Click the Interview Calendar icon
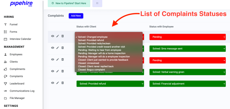 coord(5,39)
